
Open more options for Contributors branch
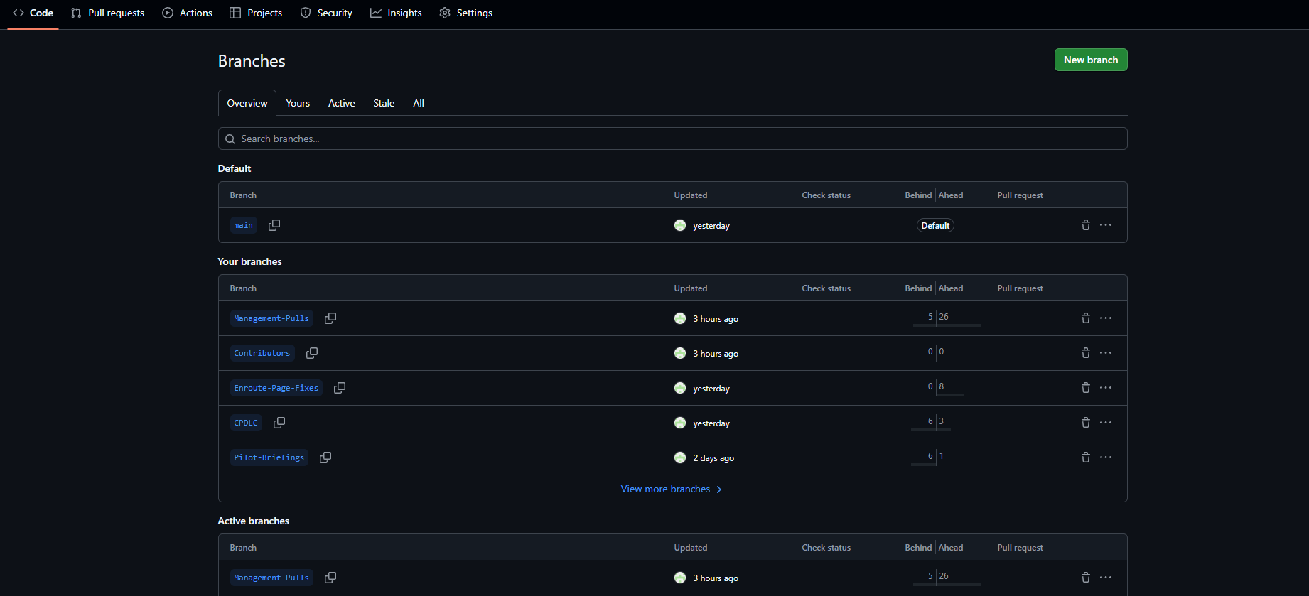[1106, 353]
